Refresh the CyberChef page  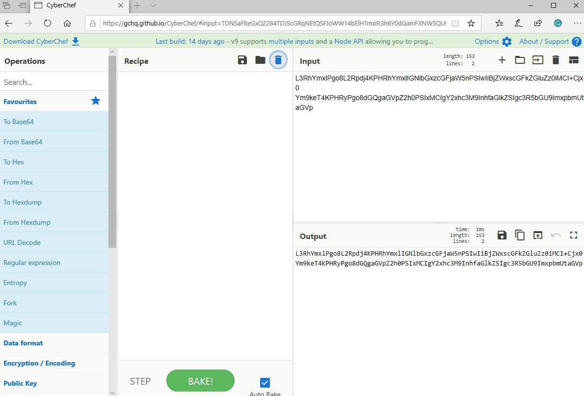47,24
